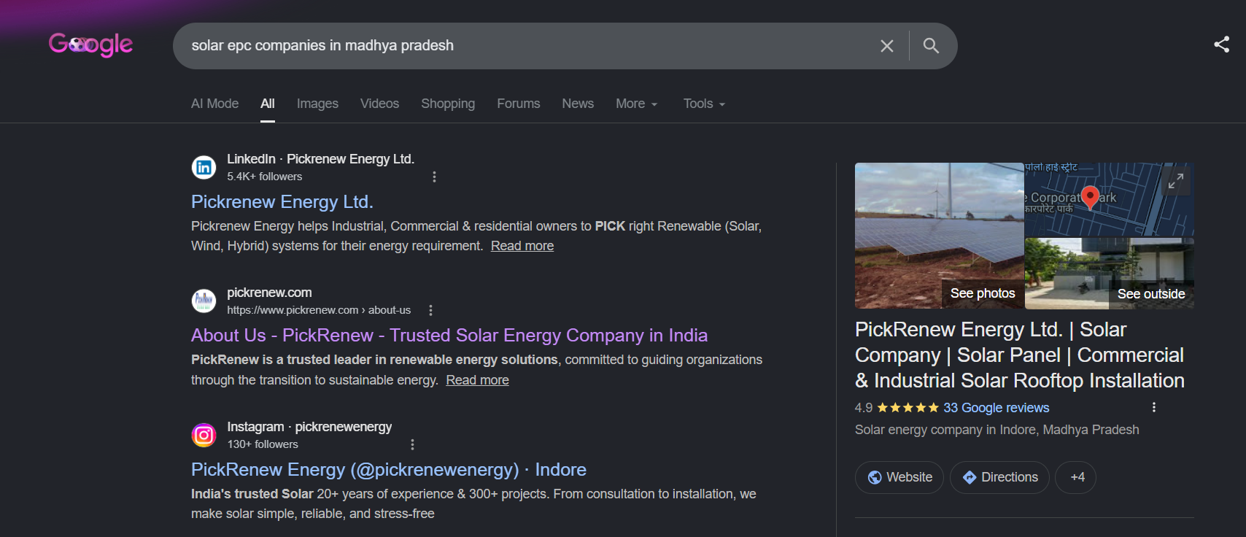Screen dimensions: 1246x537
Task: Expand the map with the enlarge icon
Action: pos(1176,181)
